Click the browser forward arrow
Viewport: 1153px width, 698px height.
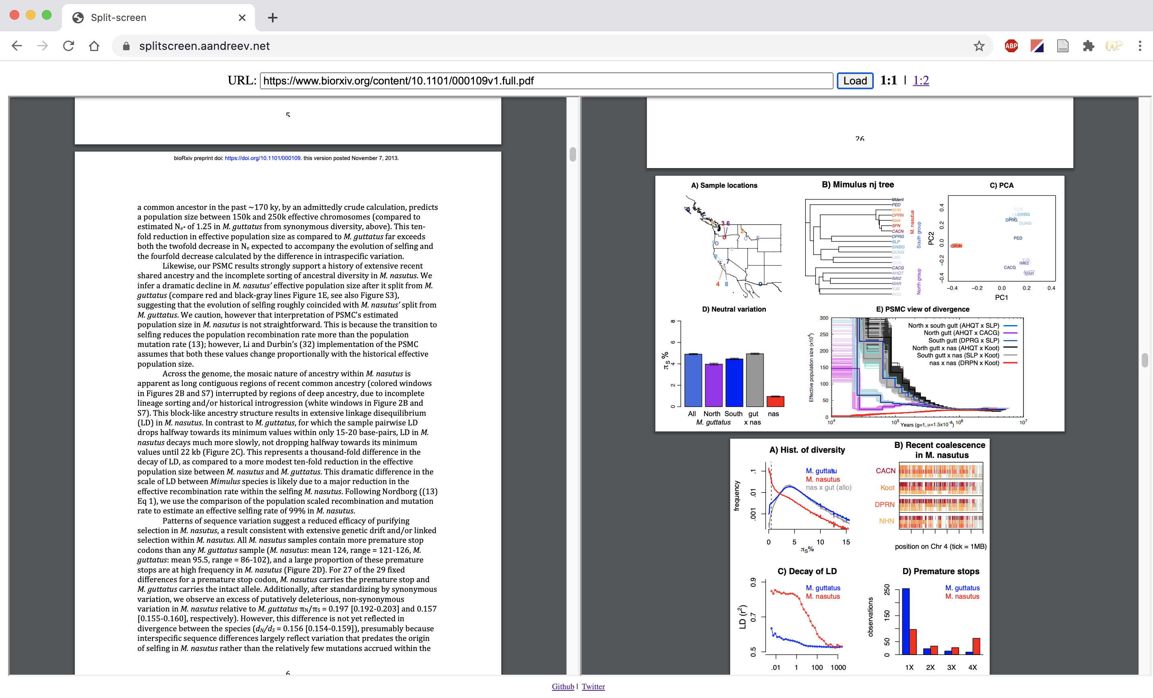tap(43, 46)
